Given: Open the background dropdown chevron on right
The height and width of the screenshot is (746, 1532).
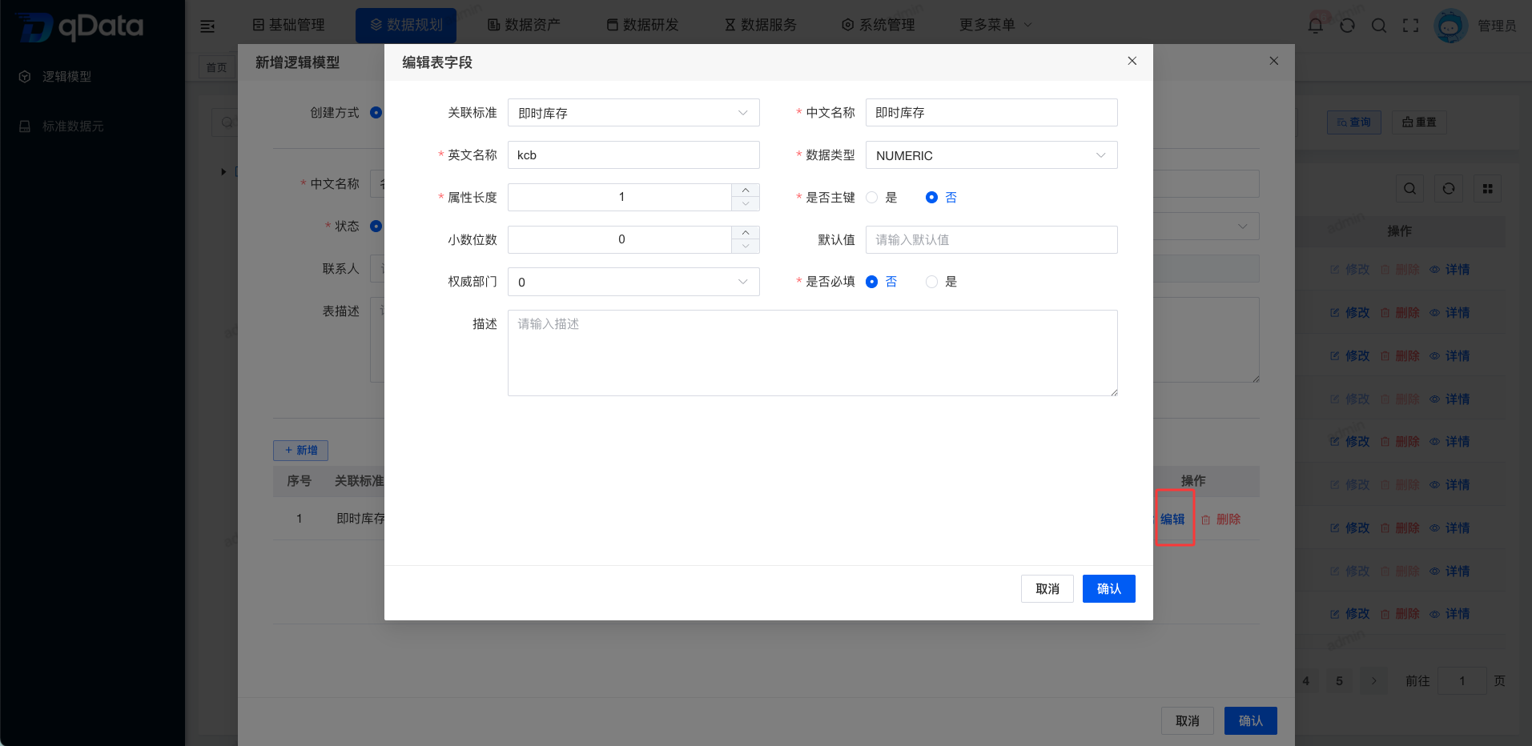Looking at the screenshot, I should tap(1243, 227).
